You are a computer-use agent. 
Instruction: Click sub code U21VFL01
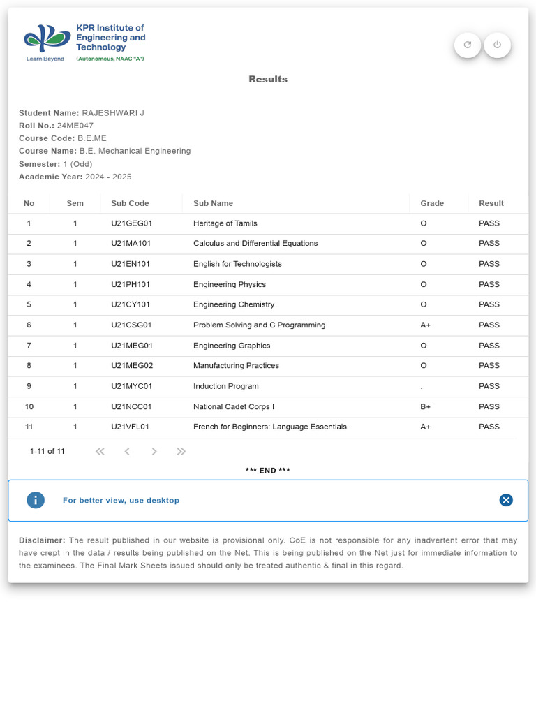130,427
